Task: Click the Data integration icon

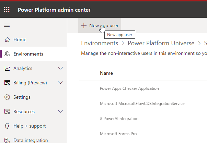Action: click(x=7, y=140)
